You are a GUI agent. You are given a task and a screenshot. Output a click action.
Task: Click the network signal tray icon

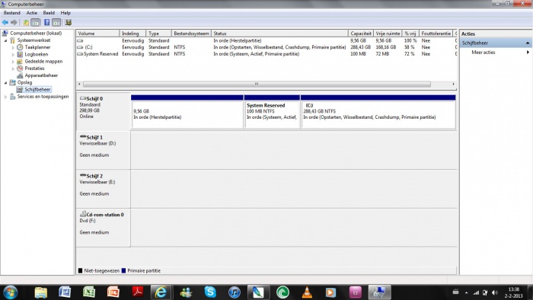pos(476,292)
